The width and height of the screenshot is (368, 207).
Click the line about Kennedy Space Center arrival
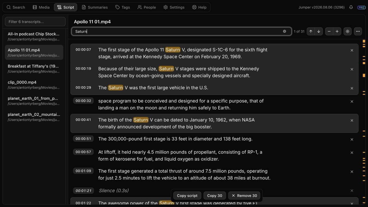183,53
